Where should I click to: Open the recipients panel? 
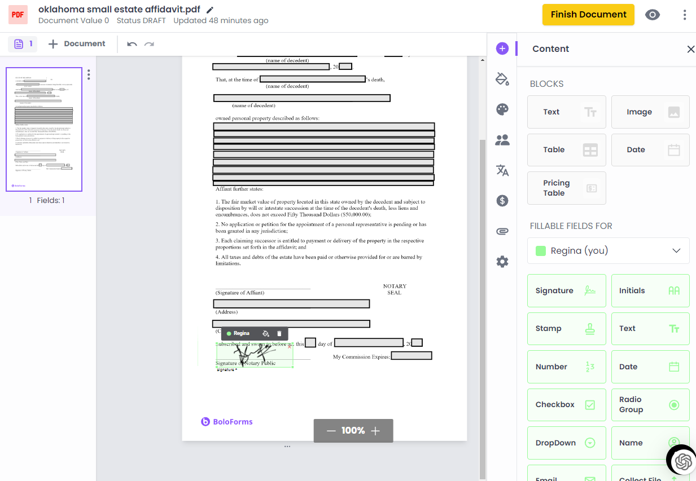(502, 140)
